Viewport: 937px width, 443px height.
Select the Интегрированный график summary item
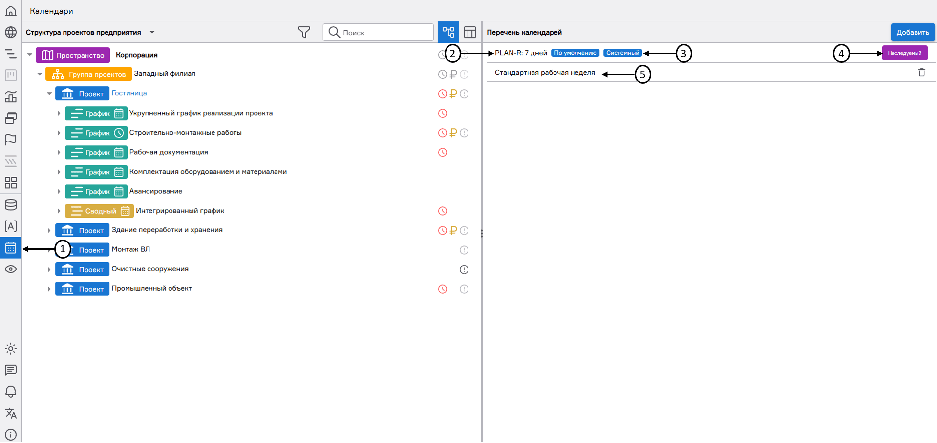click(180, 211)
